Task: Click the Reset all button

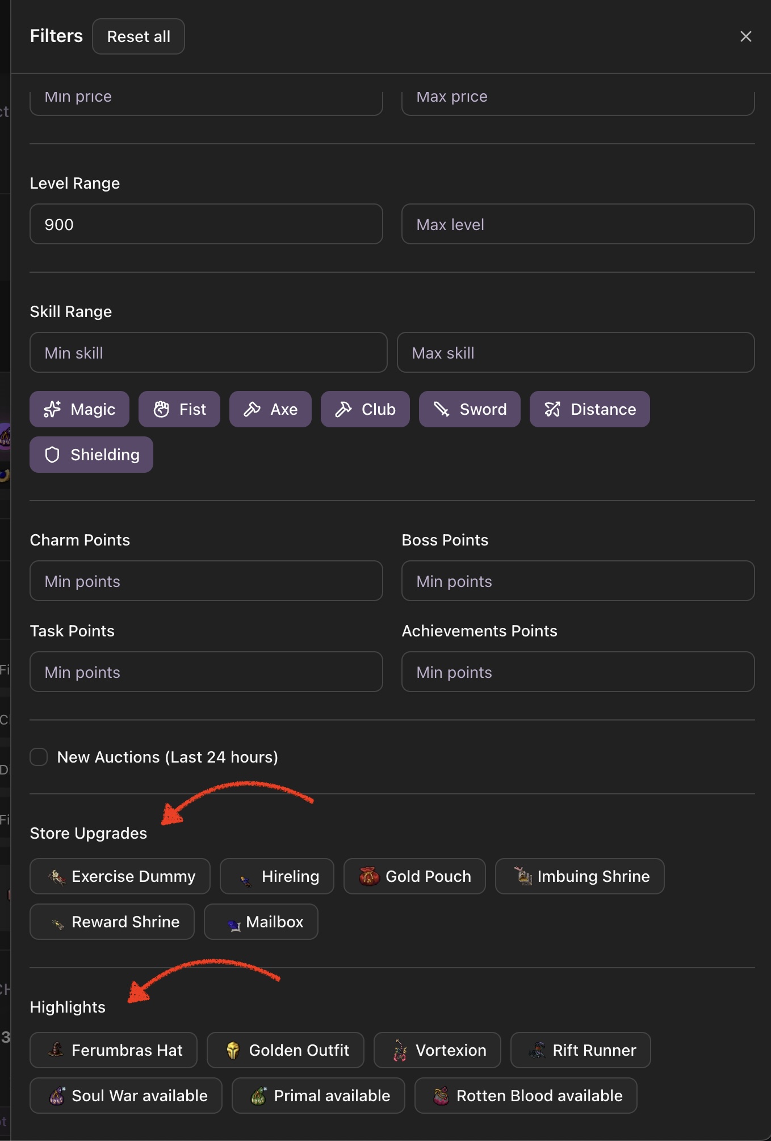Action: [x=139, y=36]
